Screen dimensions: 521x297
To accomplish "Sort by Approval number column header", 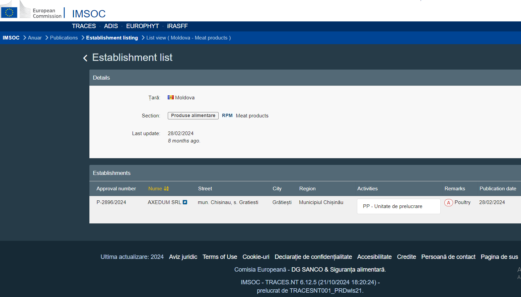I will 116,189.
